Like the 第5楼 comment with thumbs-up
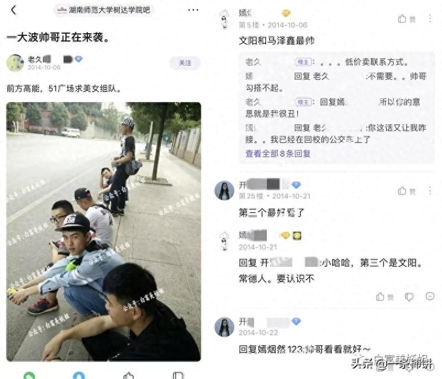442x379 pixels. click(407, 19)
